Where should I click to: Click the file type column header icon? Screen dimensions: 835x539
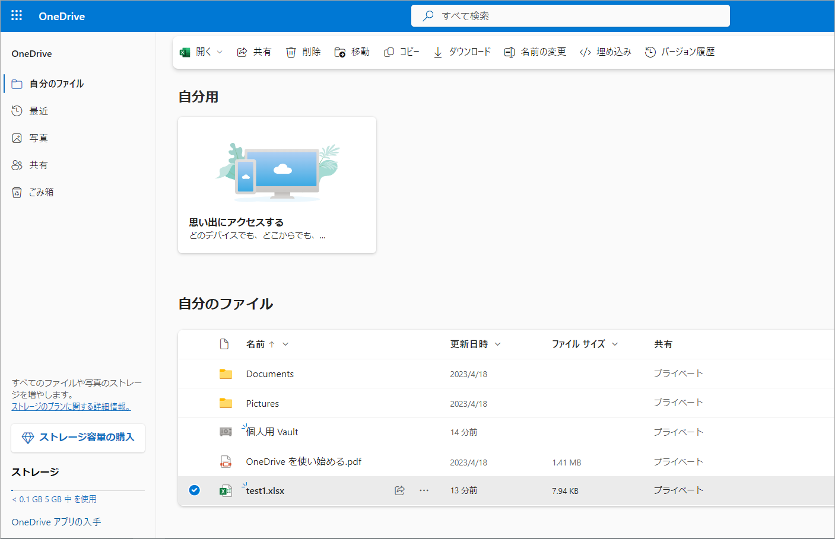(224, 344)
